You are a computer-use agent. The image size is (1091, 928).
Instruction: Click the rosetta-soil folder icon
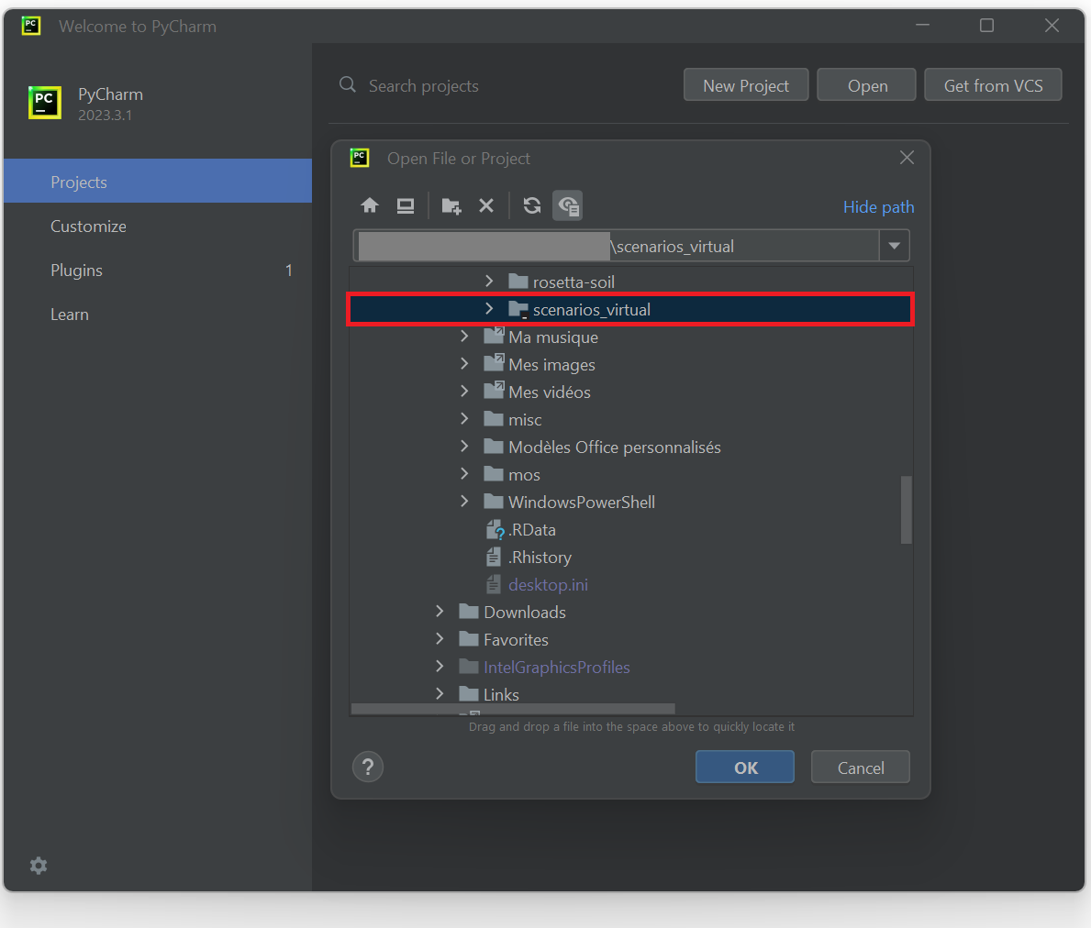(518, 282)
